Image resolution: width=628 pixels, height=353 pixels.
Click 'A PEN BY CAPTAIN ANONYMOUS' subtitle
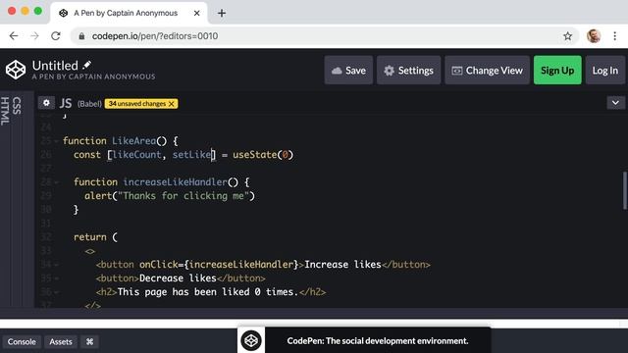coord(93,76)
